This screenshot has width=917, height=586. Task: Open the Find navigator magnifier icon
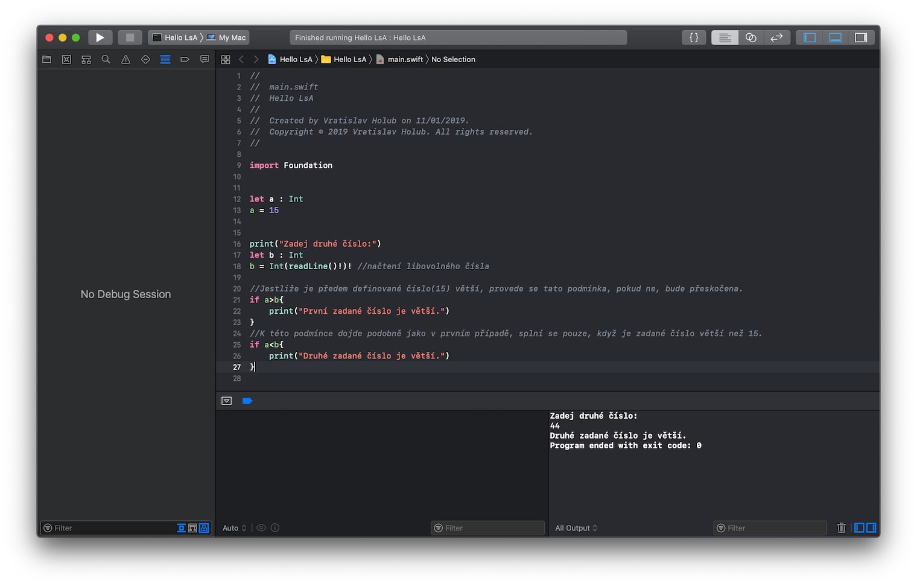pos(106,59)
